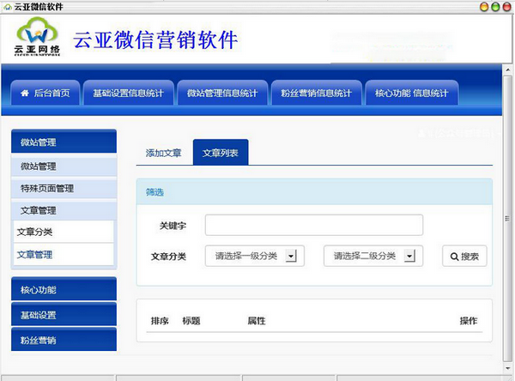
Task: Click the red close window button
Action: tap(507, 7)
